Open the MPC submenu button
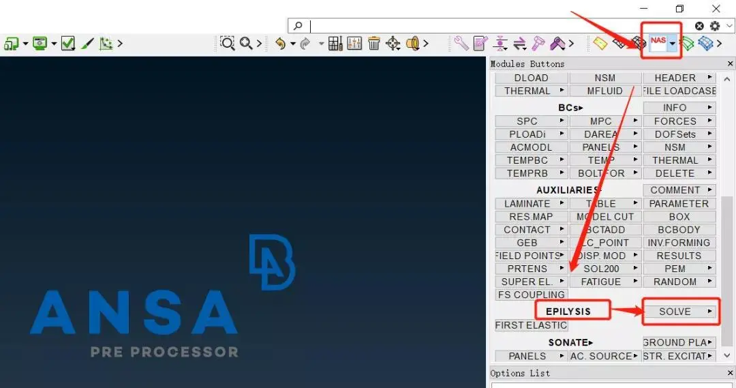 click(605, 121)
